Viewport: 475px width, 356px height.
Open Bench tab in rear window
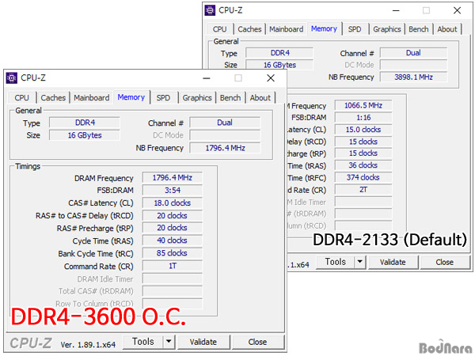click(419, 29)
